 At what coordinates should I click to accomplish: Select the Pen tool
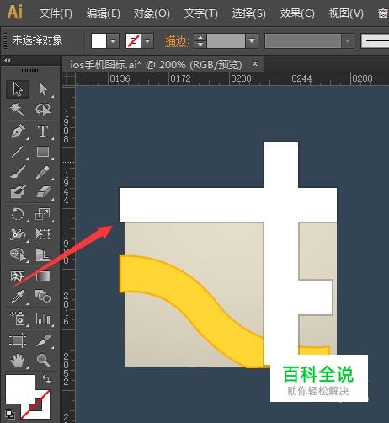pos(18,131)
